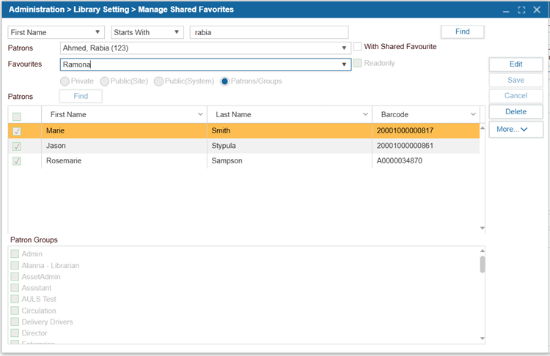550x356 pixels.
Task: Select the Marie first name cell
Action: tap(124, 130)
